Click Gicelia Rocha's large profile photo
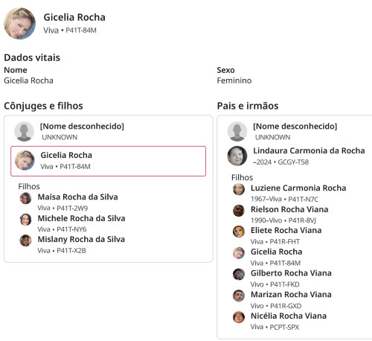The image size is (372, 341). pyautogui.click(x=20, y=23)
